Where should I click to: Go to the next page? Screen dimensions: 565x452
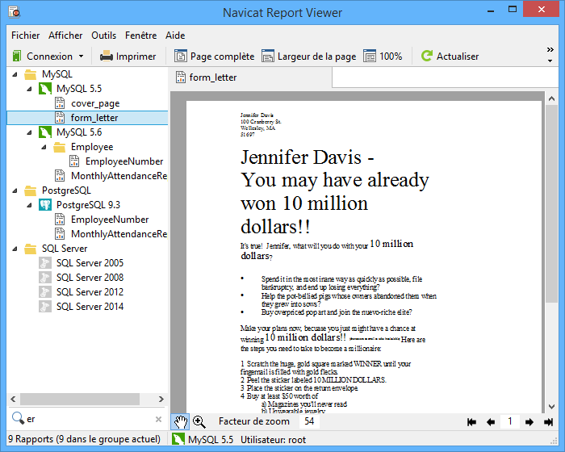529,421
